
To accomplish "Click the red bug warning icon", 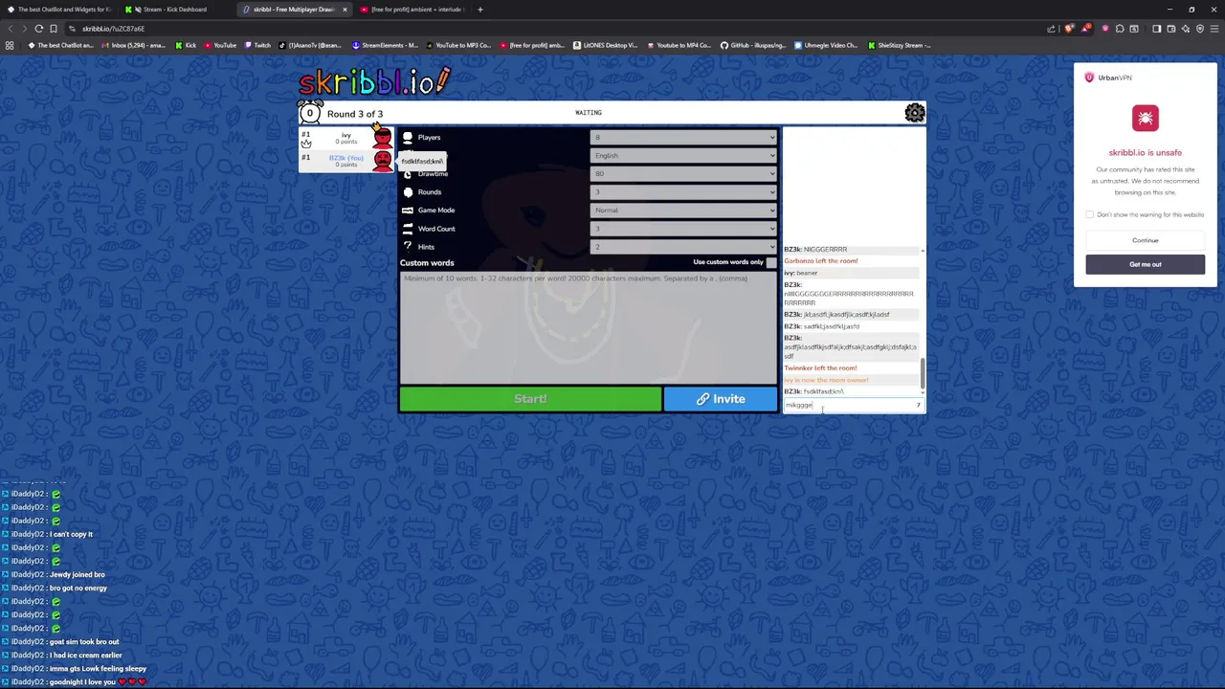I will 1145,119.
